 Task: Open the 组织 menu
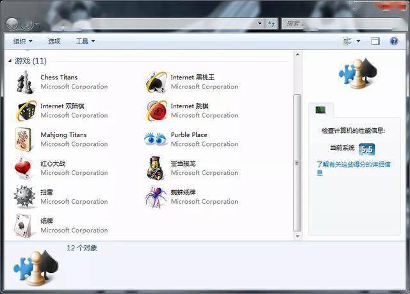coord(23,41)
